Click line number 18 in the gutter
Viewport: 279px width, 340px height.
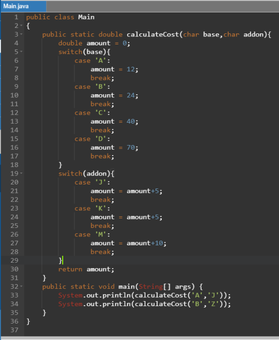[x=14, y=165]
